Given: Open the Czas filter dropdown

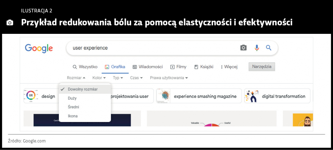Looking at the screenshot, I should tap(136, 78).
